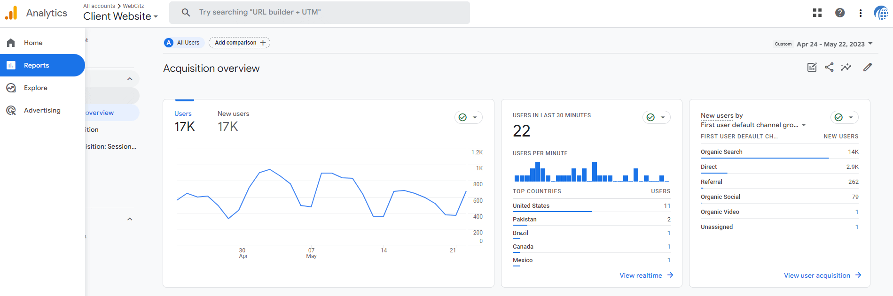This screenshot has width=893, height=296.
Task: Open the account avatar globe icon
Action: click(881, 13)
